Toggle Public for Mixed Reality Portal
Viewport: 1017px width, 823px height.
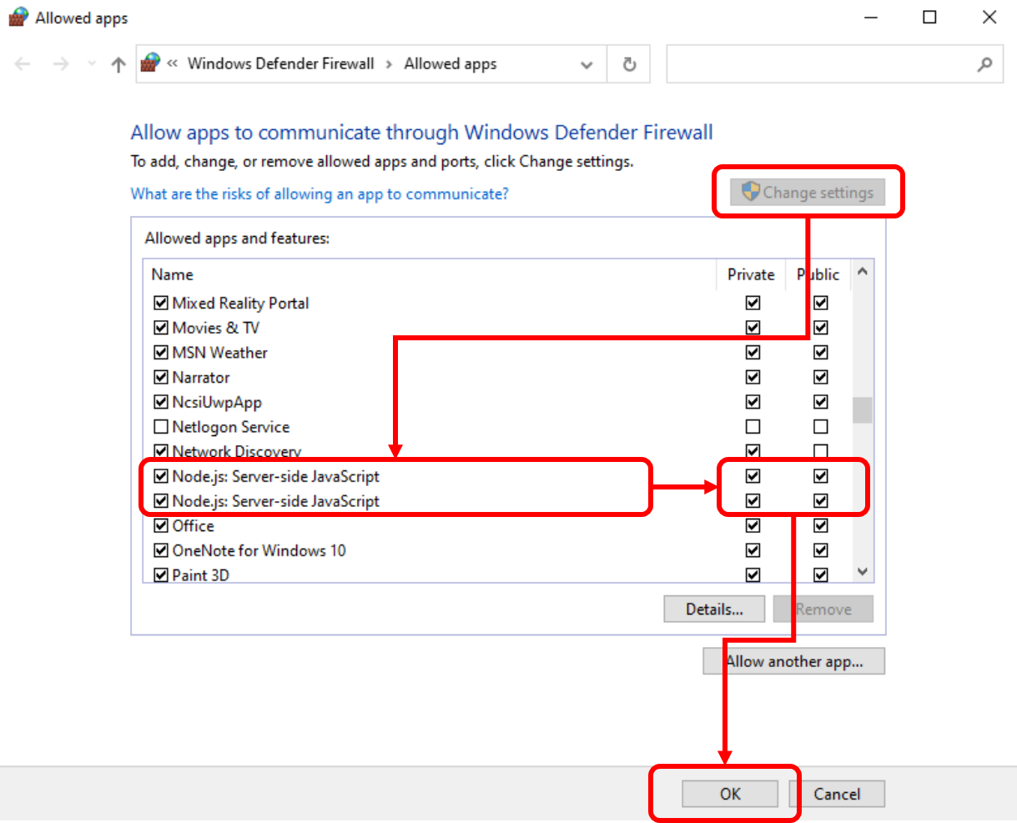point(821,303)
